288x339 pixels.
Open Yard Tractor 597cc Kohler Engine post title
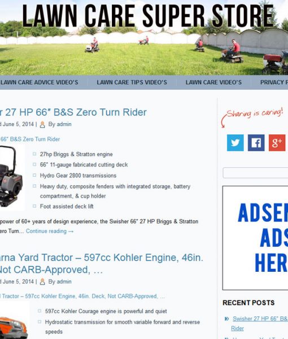coord(102,263)
